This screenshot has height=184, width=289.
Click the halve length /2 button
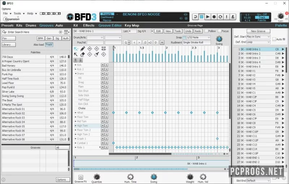point(145,42)
